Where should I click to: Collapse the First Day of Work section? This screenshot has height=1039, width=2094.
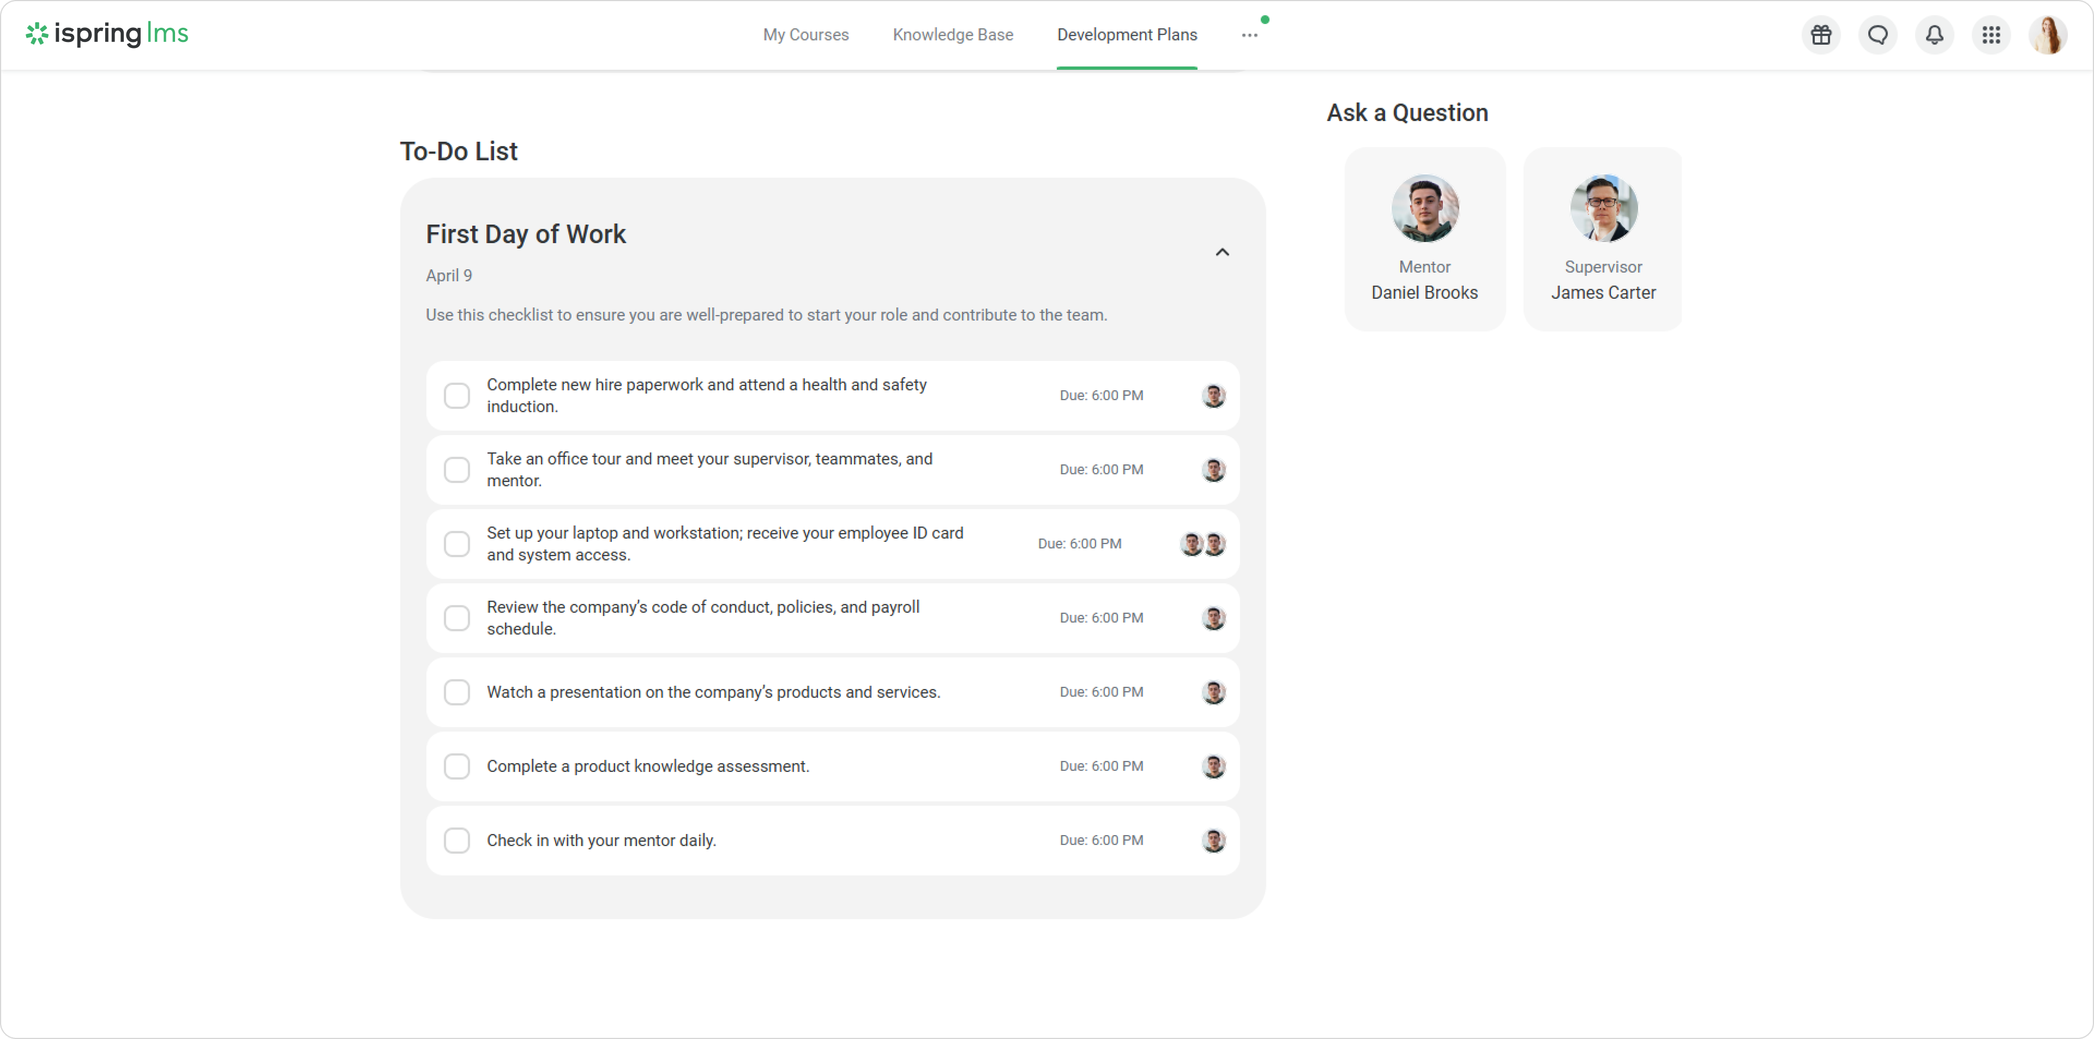1221,252
